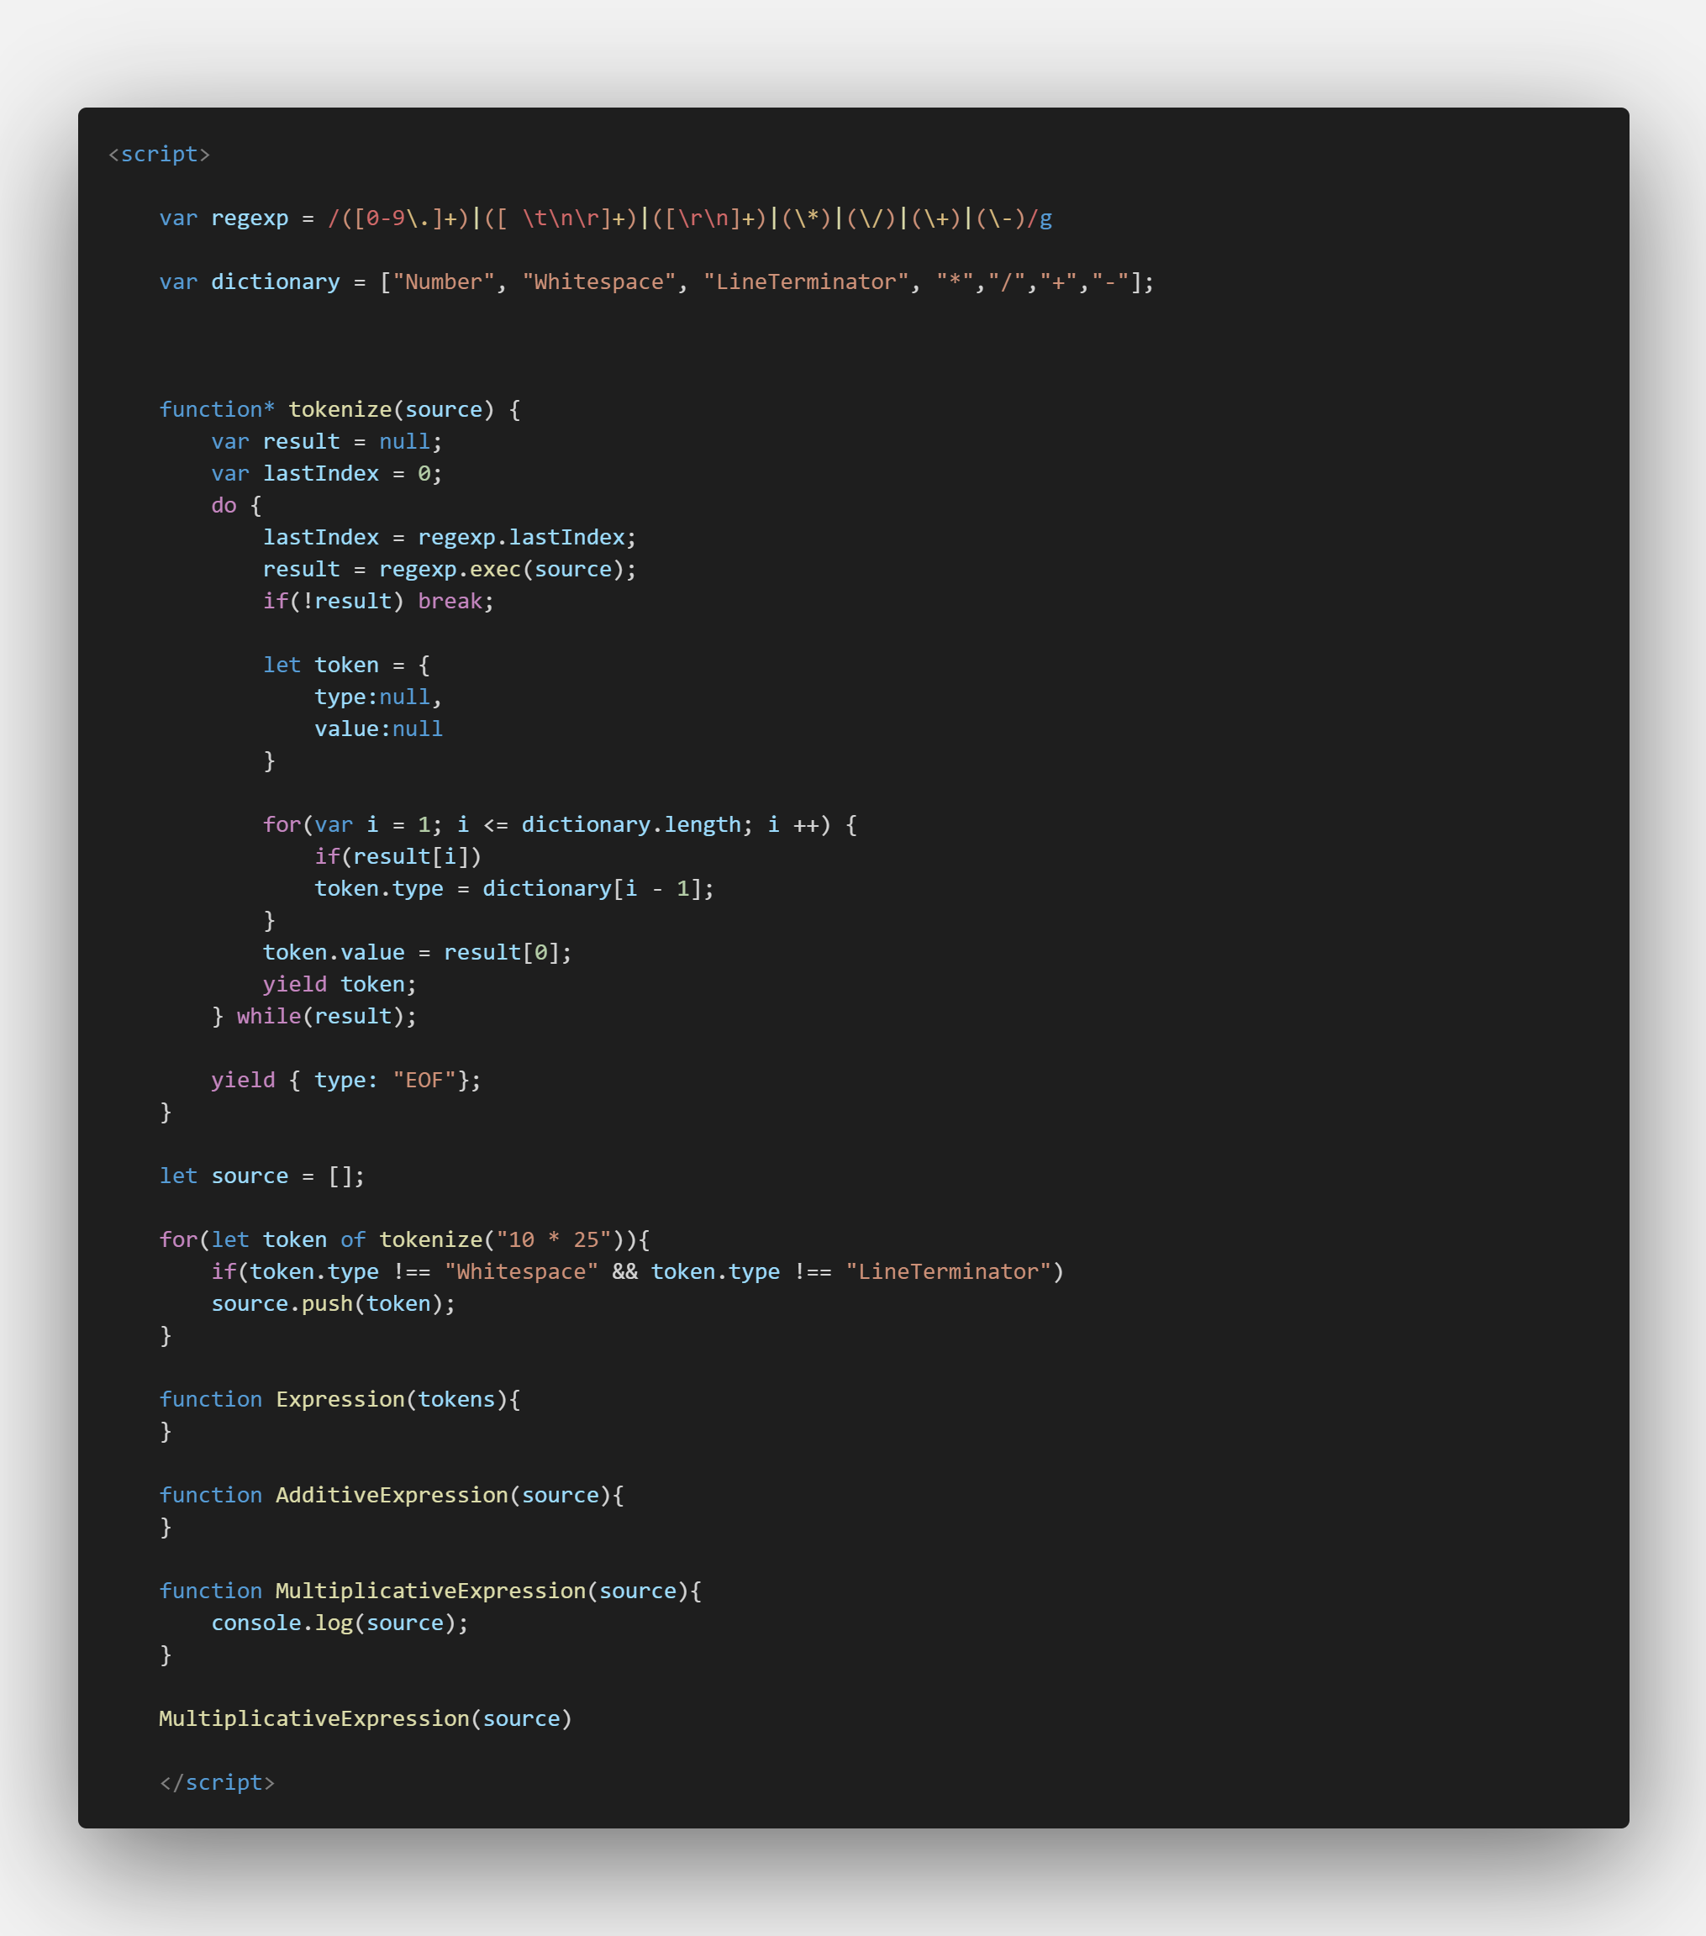
Task: Click the while(result) loop condition
Action: (x=325, y=1016)
